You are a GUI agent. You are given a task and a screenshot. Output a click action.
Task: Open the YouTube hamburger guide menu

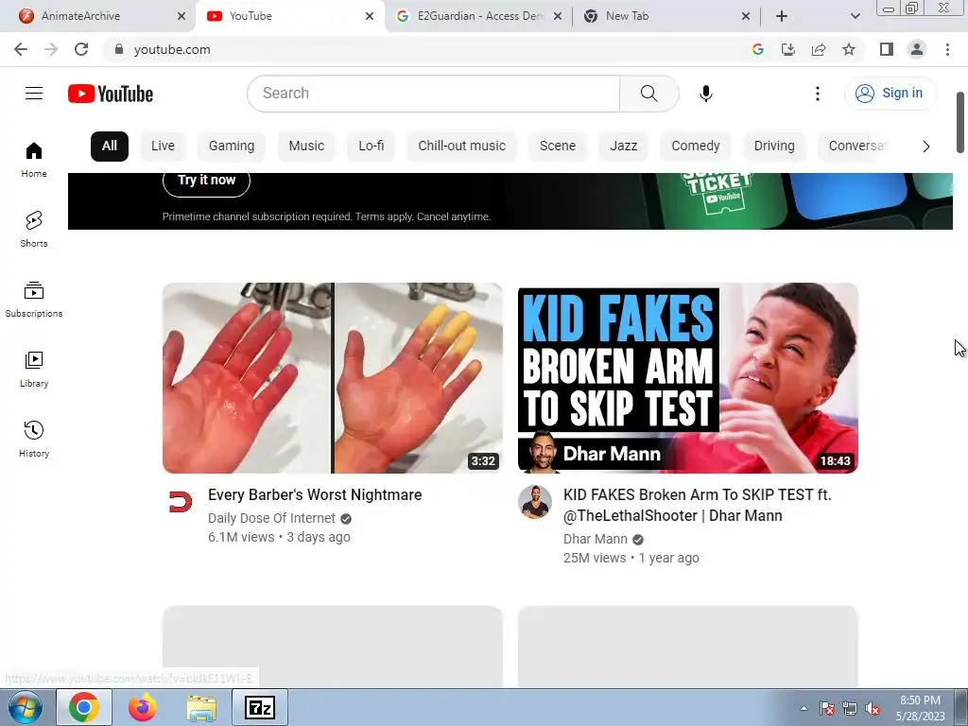[x=34, y=94]
